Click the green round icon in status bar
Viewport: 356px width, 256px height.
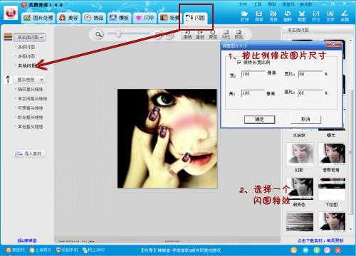(317, 250)
